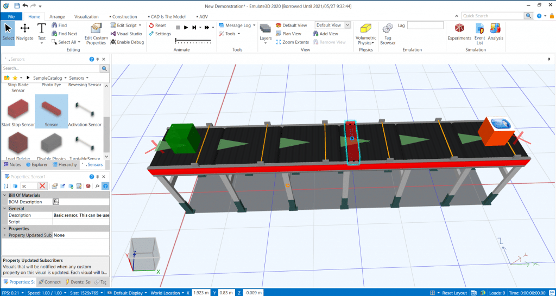Switch to the Arrange ribbon tab
Screen dimensions: 556x296
coord(56,16)
